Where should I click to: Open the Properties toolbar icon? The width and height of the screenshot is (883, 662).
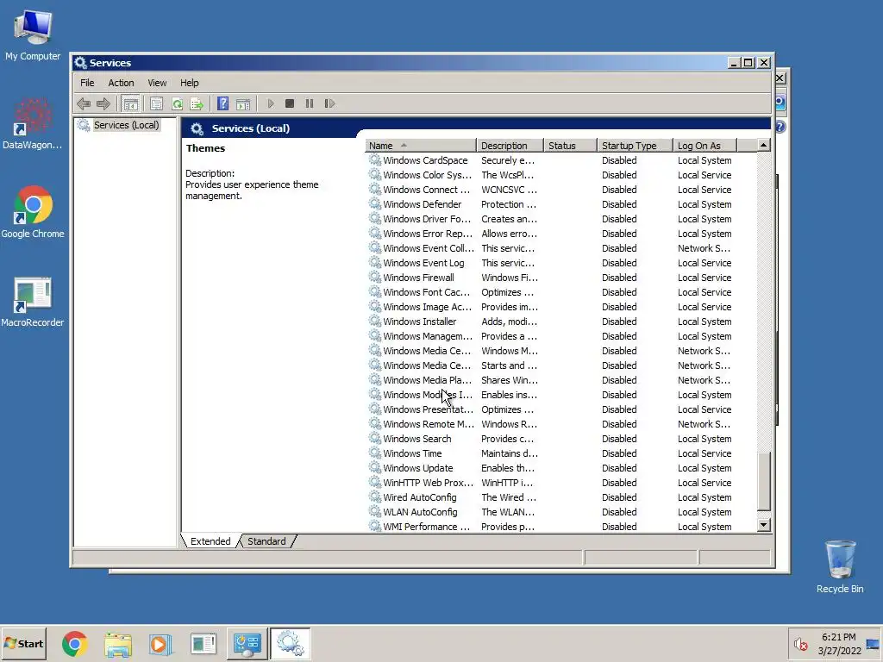pos(157,103)
